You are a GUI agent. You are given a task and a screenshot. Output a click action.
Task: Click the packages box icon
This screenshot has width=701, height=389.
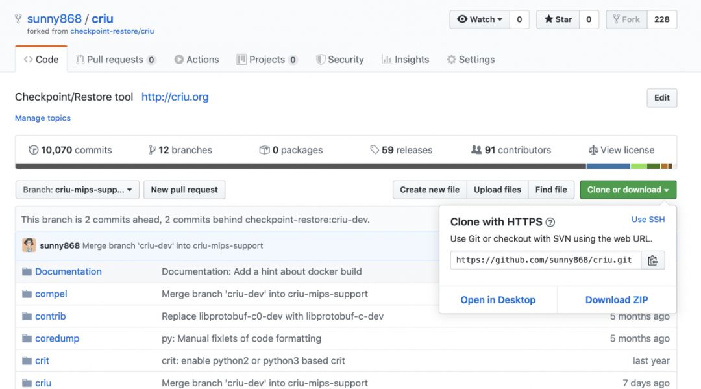[265, 150]
